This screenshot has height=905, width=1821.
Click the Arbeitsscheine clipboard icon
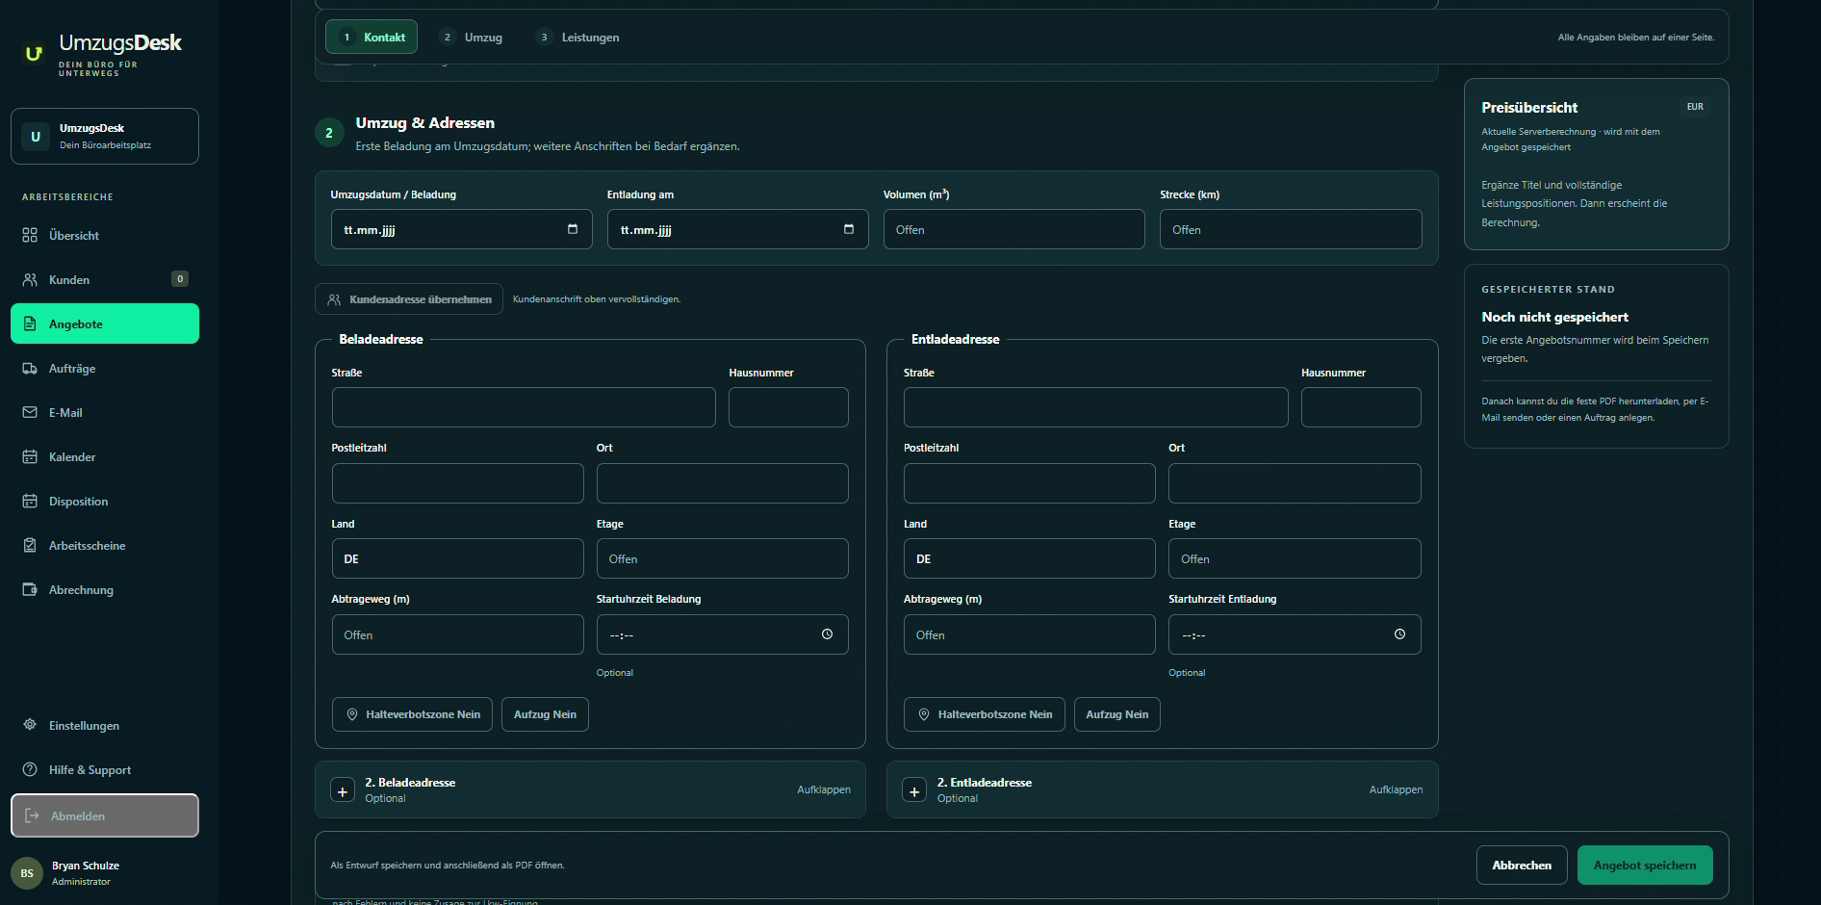click(30, 545)
